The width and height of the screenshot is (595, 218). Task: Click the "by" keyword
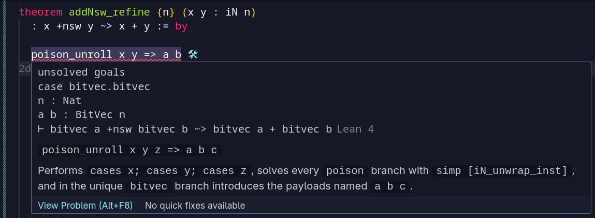[181, 26]
